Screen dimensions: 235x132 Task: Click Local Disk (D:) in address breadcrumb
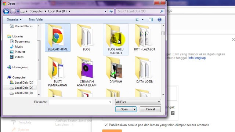pos(57,11)
